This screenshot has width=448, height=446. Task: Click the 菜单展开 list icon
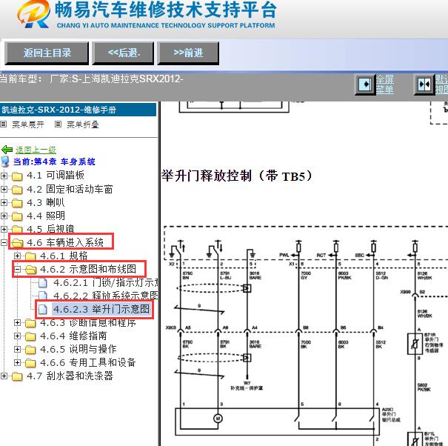[x=4, y=124]
